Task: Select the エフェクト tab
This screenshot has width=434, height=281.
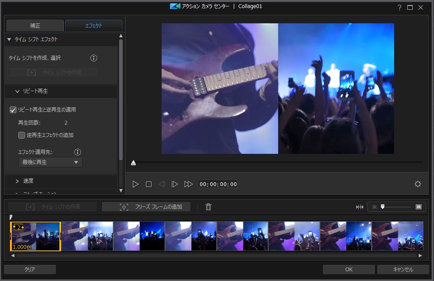Action: (93, 26)
